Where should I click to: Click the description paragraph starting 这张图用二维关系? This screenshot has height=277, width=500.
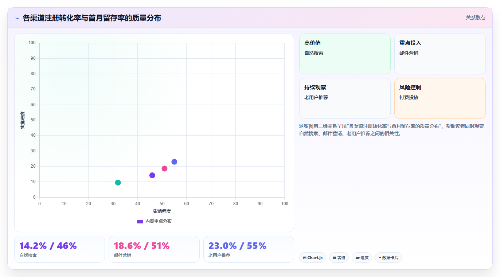[x=392, y=130]
